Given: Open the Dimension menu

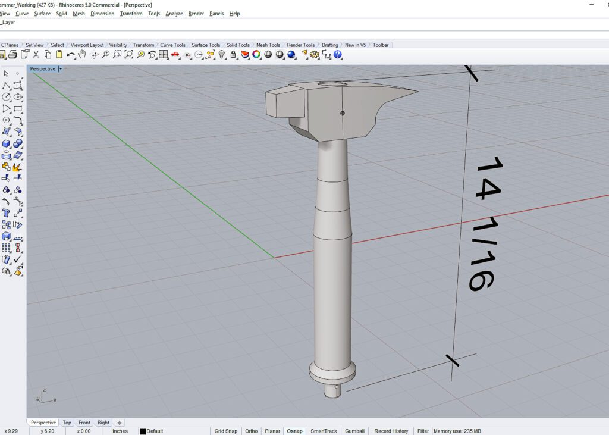Looking at the screenshot, I should pyautogui.click(x=102, y=14).
